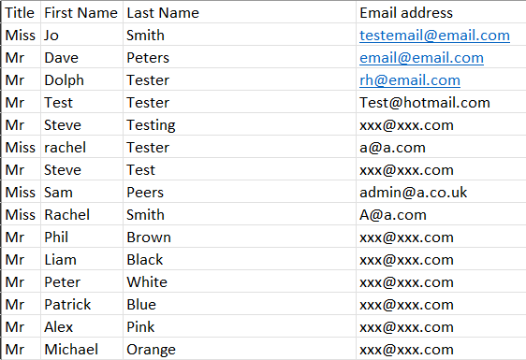Image resolution: width=526 pixels, height=360 pixels.
Task: Click the cell containing Patrick
Action: tap(81, 304)
